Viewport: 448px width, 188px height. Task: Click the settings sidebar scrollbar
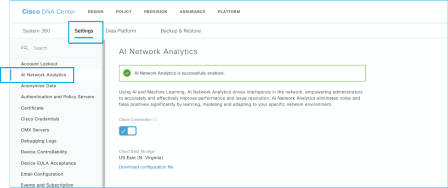(104, 115)
